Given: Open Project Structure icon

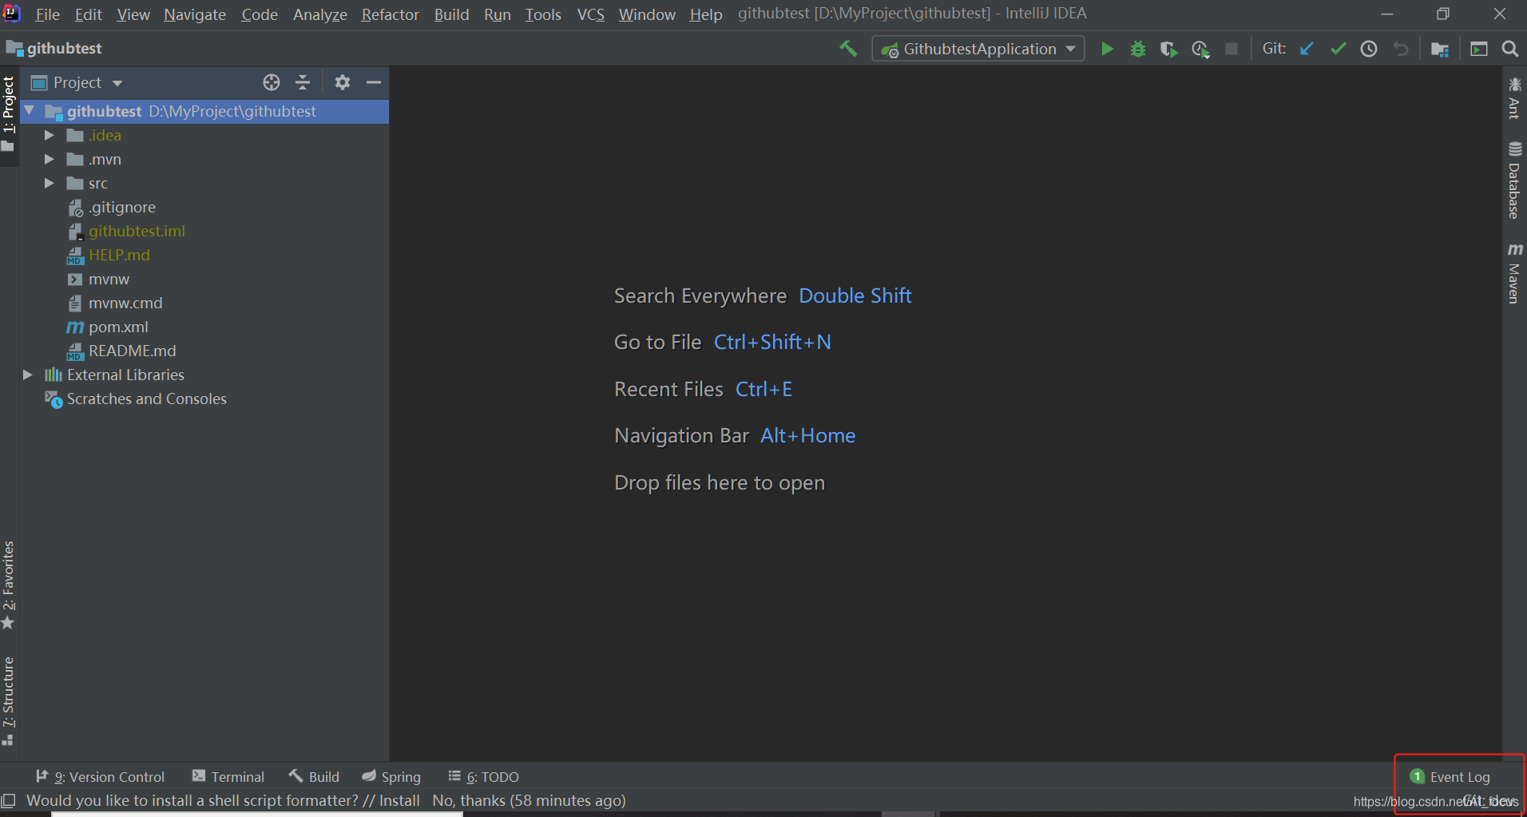Looking at the screenshot, I should click(x=1440, y=49).
